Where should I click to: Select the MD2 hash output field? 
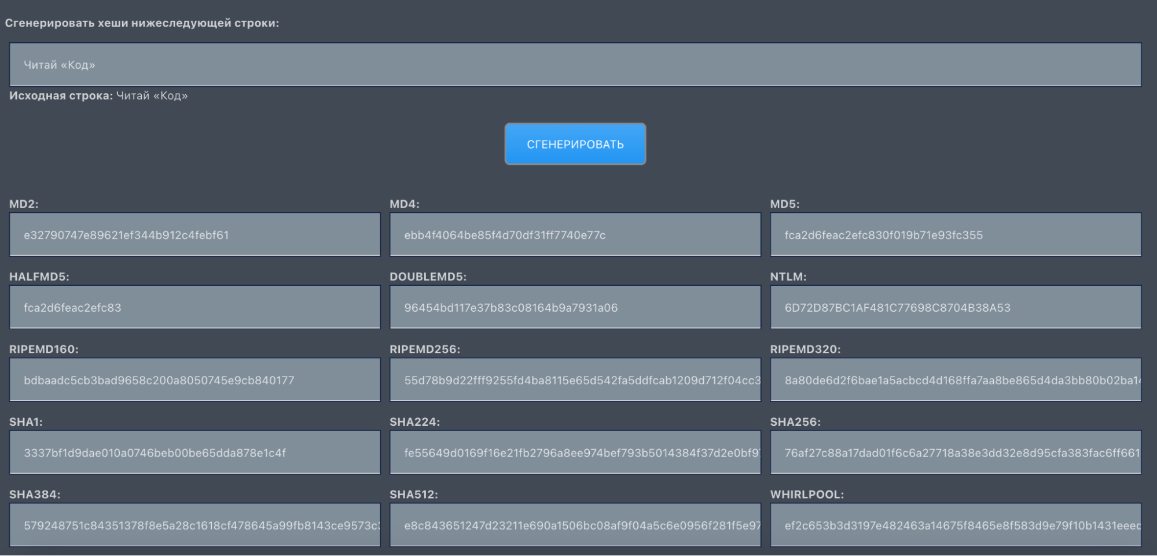pyautogui.click(x=194, y=235)
